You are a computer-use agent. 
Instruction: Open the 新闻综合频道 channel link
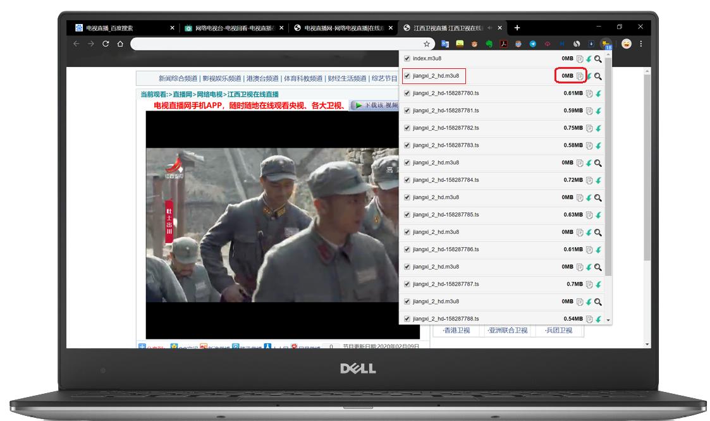[178, 78]
